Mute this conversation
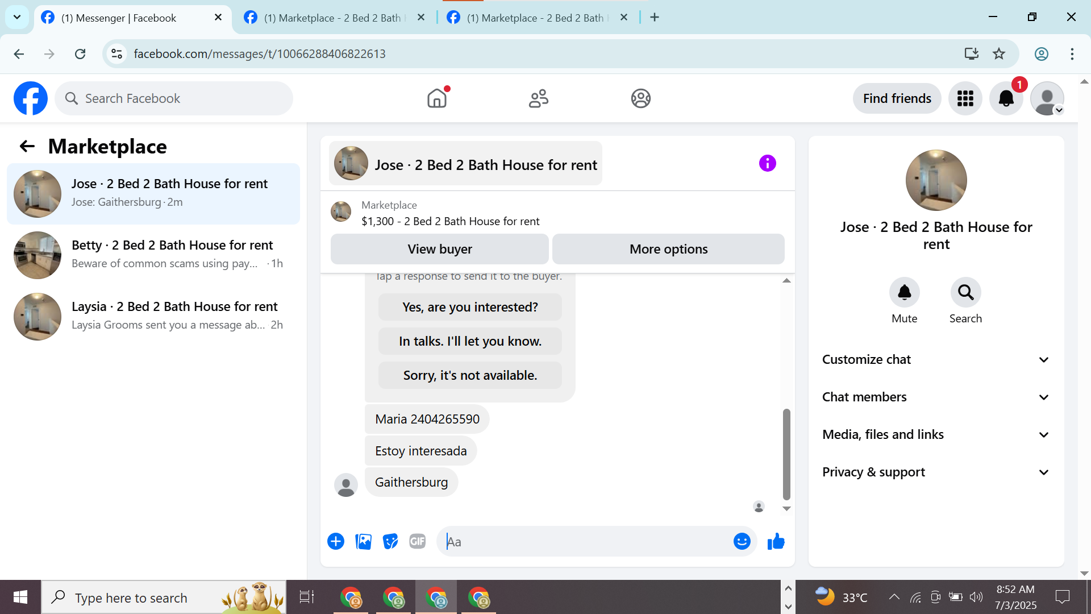The width and height of the screenshot is (1091, 614). [904, 293]
